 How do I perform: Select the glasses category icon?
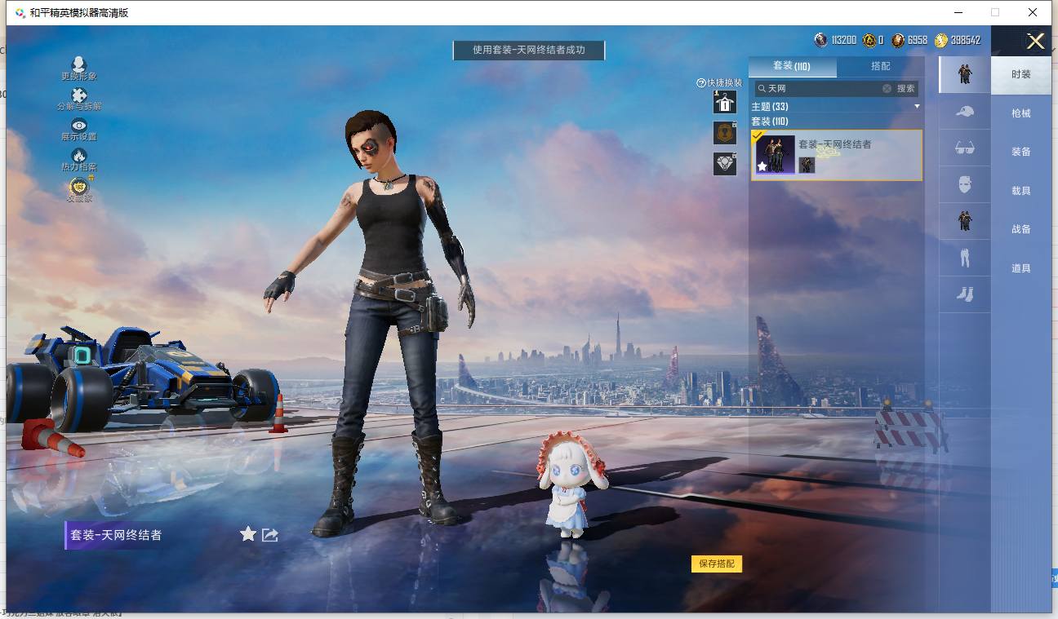coord(965,148)
